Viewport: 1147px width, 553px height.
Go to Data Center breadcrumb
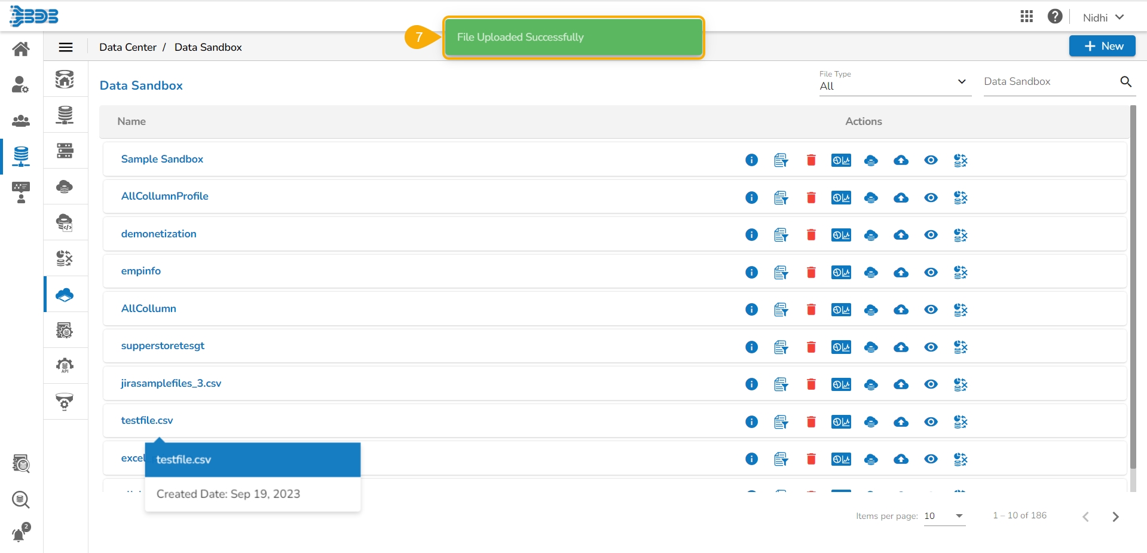[x=128, y=47]
